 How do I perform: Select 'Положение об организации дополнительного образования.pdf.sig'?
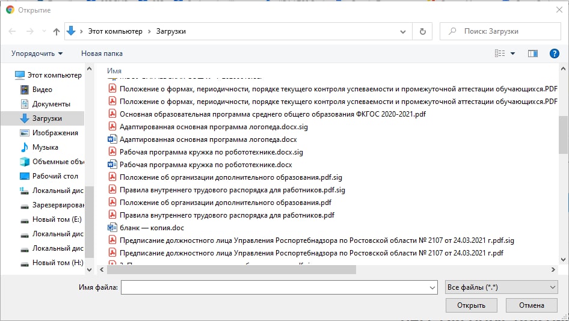pos(226,177)
